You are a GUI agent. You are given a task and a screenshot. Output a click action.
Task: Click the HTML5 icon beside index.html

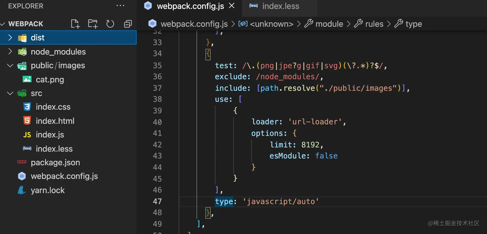point(27,121)
